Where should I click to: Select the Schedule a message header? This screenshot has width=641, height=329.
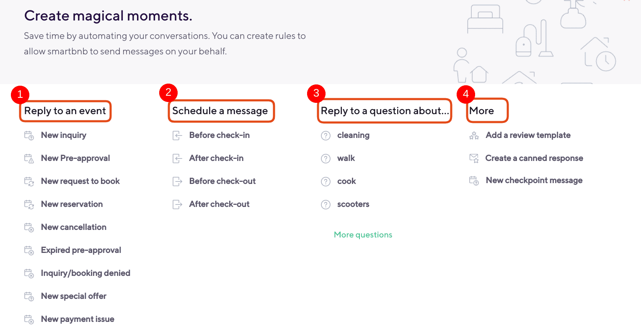coord(220,111)
